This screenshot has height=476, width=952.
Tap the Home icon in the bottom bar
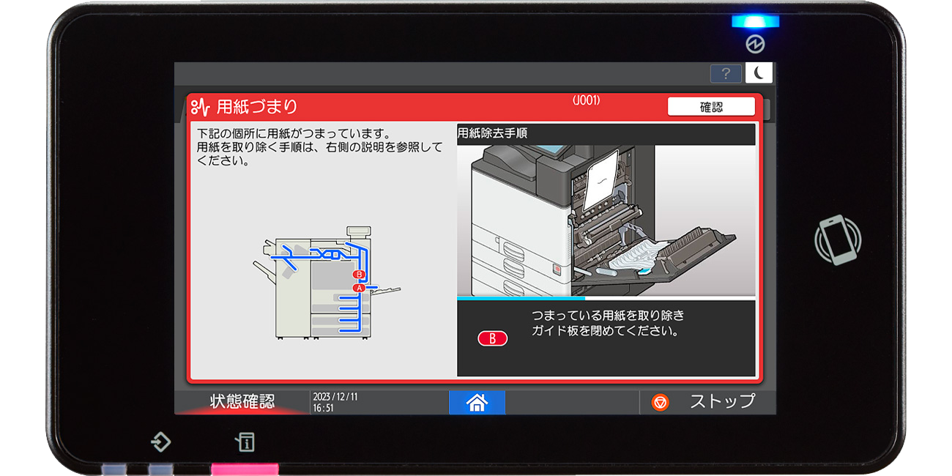[477, 402]
